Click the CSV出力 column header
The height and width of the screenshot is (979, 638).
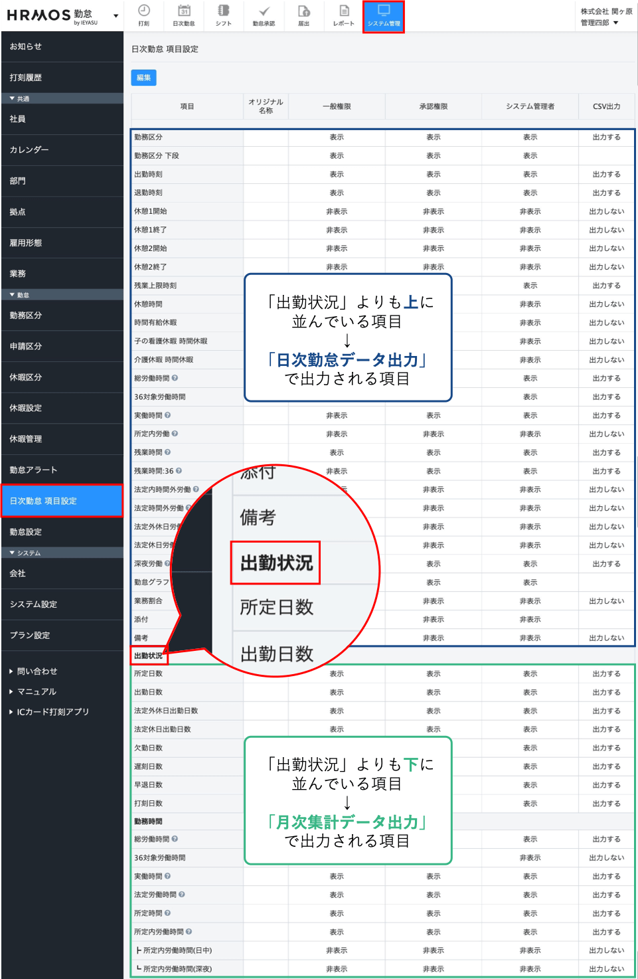(606, 106)
